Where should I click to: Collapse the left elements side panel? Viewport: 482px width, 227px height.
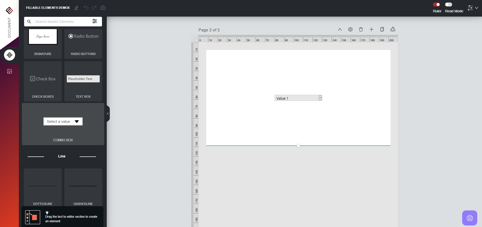pos(108,113)
